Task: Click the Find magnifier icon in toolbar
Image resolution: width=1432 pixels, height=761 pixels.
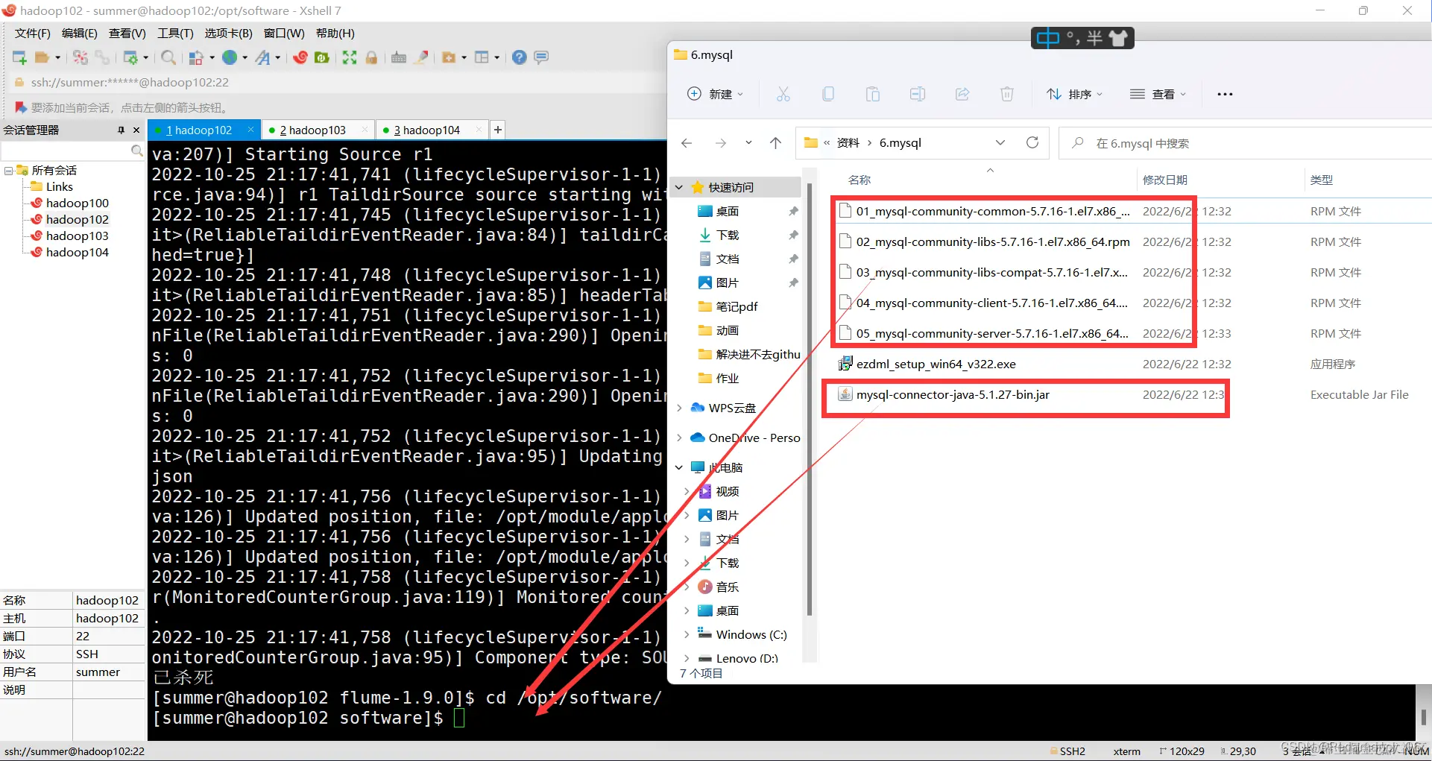Action: pyautogui.click(x=168, y=57)
